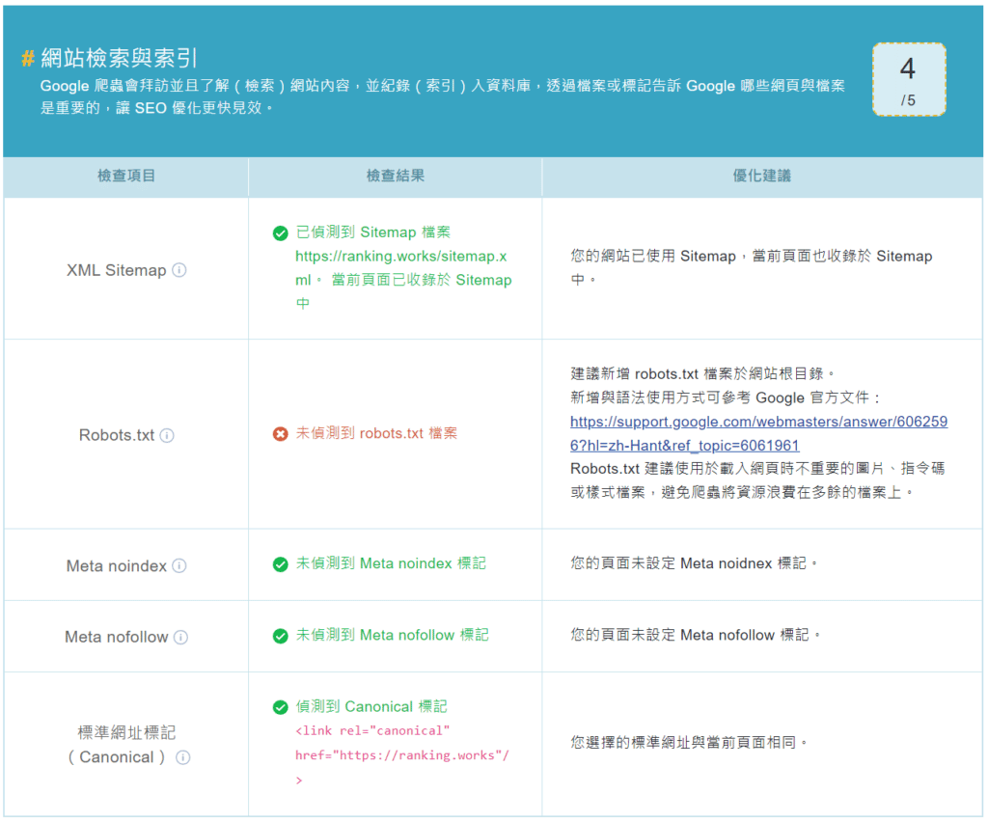
Task: Select the 優化建議 column header
Action: [x=762, y=176]
